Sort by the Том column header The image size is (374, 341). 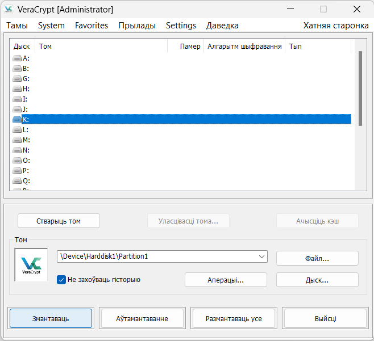(101, 46)
